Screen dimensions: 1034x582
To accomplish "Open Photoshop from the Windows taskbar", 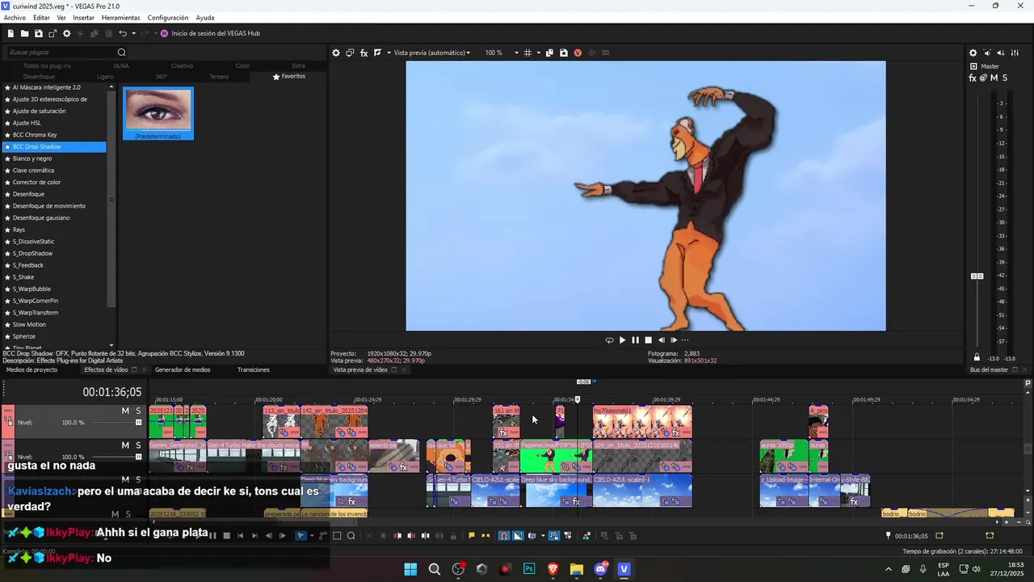I will click(x=529, y=569).
